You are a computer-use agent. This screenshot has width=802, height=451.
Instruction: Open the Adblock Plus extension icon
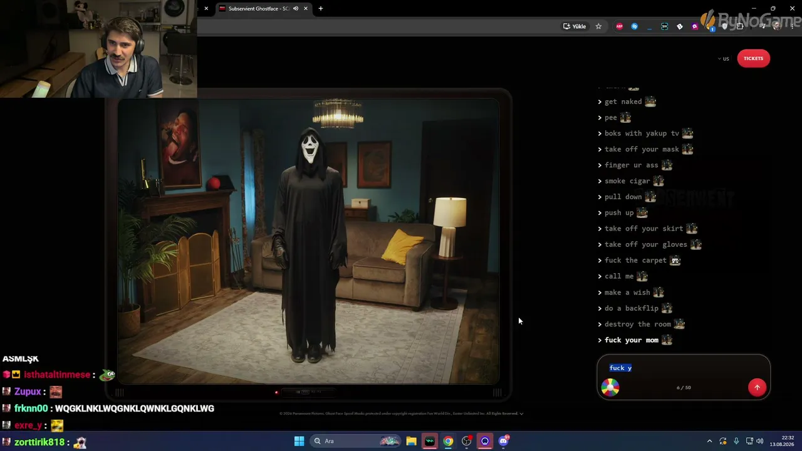[620, 26]
